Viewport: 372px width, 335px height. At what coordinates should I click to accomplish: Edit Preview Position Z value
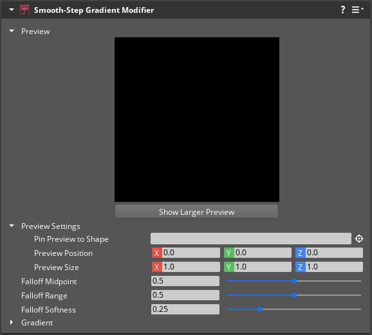click(334, 253)
